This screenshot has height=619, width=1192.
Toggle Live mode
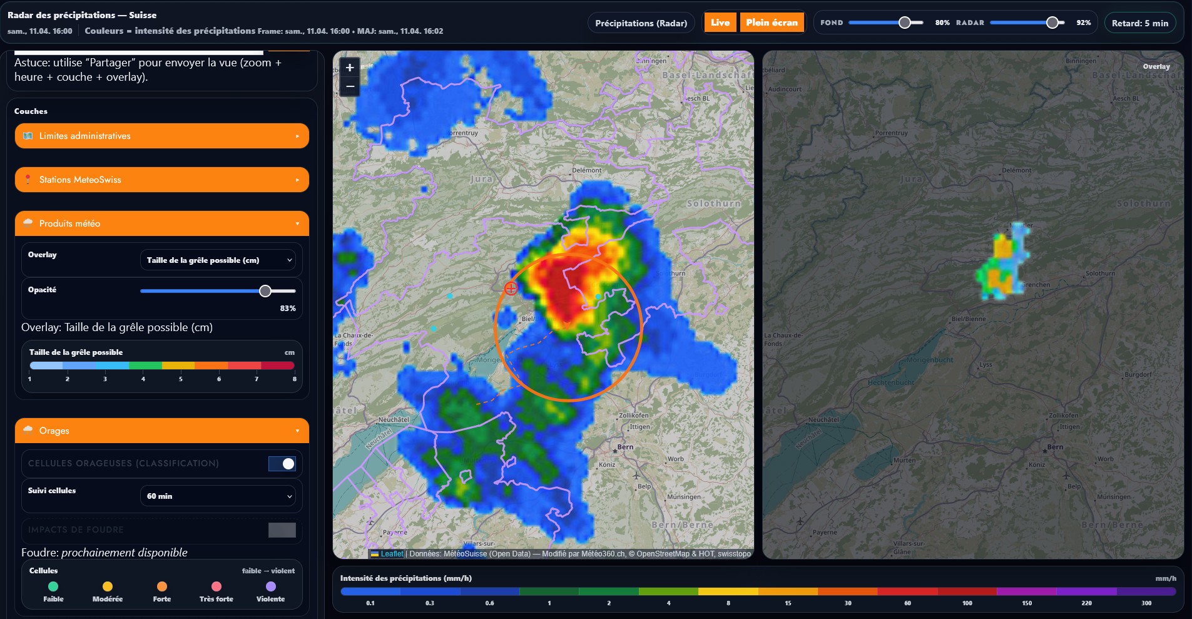pos(720,23)
